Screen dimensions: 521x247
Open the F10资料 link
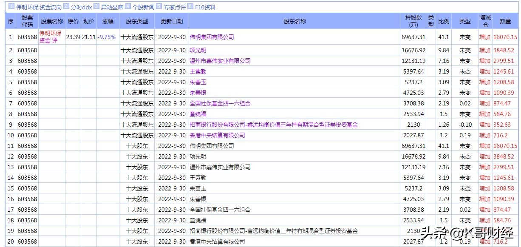(205, 7)
